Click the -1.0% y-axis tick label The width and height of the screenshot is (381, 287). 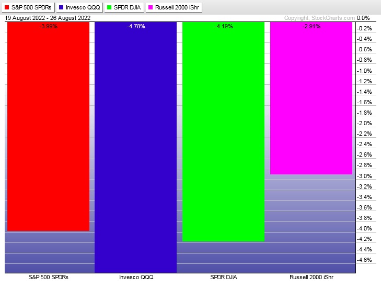[364, 71]
